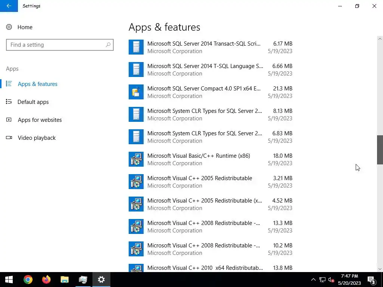Click icon of System CLR Types 8.13 MB entry
Screen dimensions: 383x287
[x=136, y=114]
